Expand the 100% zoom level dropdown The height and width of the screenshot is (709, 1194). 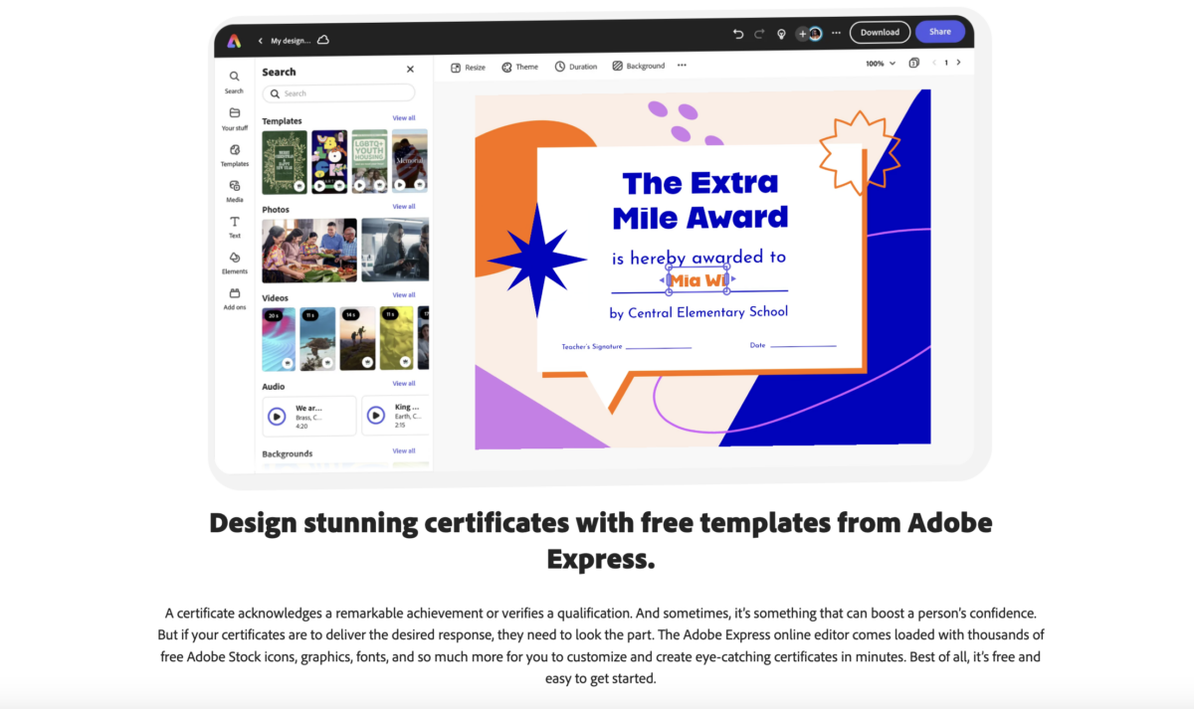coord(878,62)
